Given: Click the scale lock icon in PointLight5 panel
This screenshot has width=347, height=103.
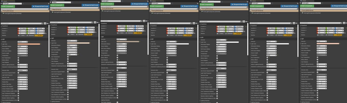Looking at the screenshot, I should pyautogui.click(x=244, y=31).
